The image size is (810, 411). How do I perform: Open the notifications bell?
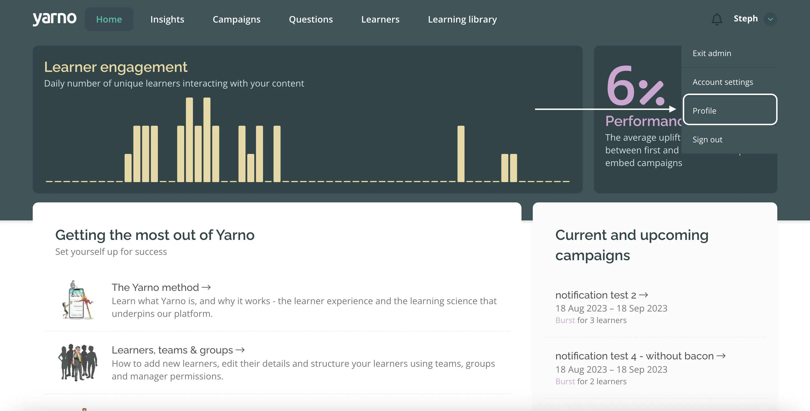click(x=717, y=19)
